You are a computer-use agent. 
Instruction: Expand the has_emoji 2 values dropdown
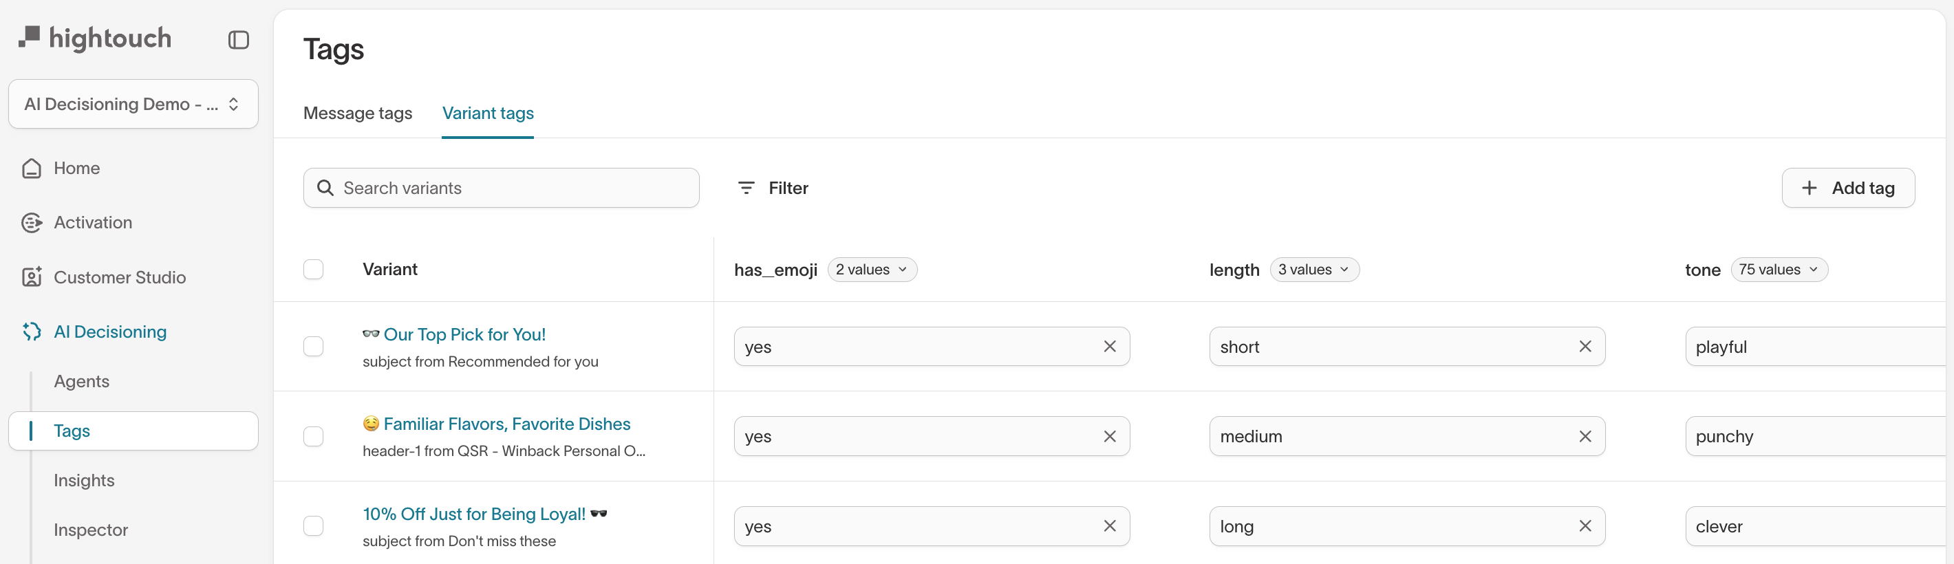coord(871,269)
